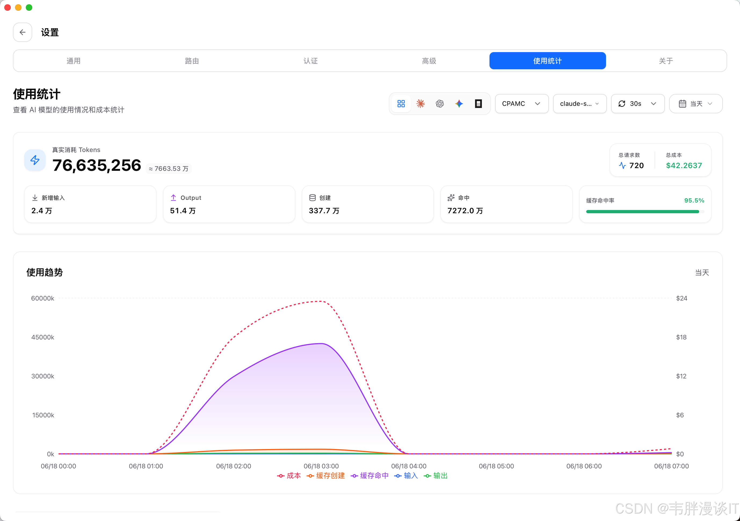Open the 路由 tab

(192, 61)
